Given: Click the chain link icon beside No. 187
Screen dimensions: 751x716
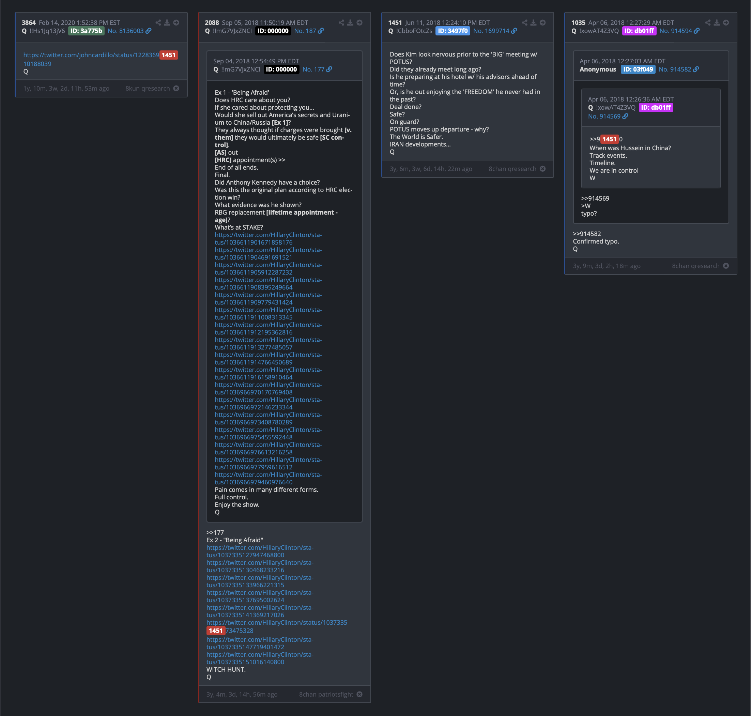Looking at the screenshot, I should [x=321, y=31].
